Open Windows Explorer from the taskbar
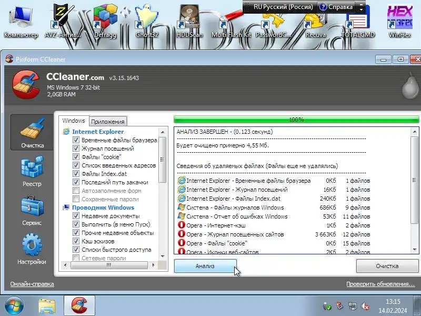421x316 pixels. click(x=47, y=306)
